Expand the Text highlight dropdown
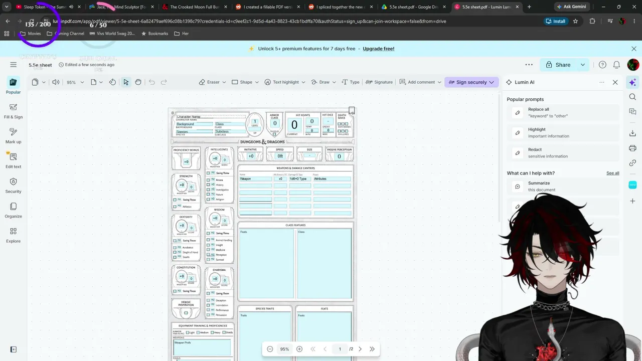Screen dimensions: 642x361 [x=303, y=82]
